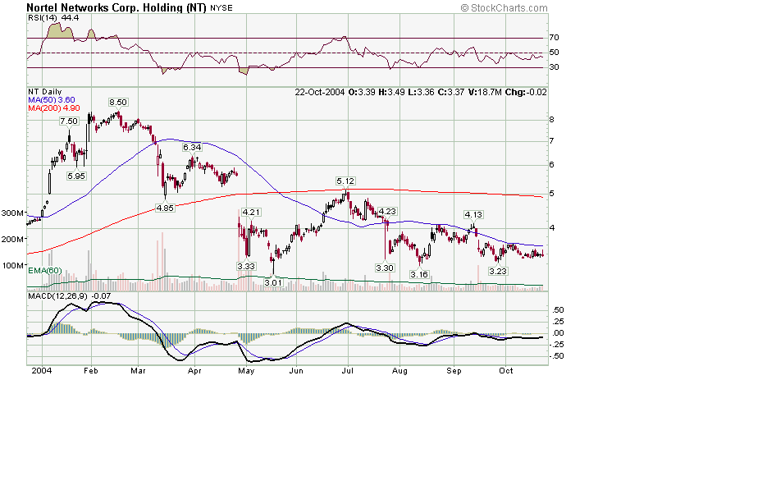Screen dimensions: 767x499
Task: Click the 'Mar' time axis label
Action: [139, 371]
